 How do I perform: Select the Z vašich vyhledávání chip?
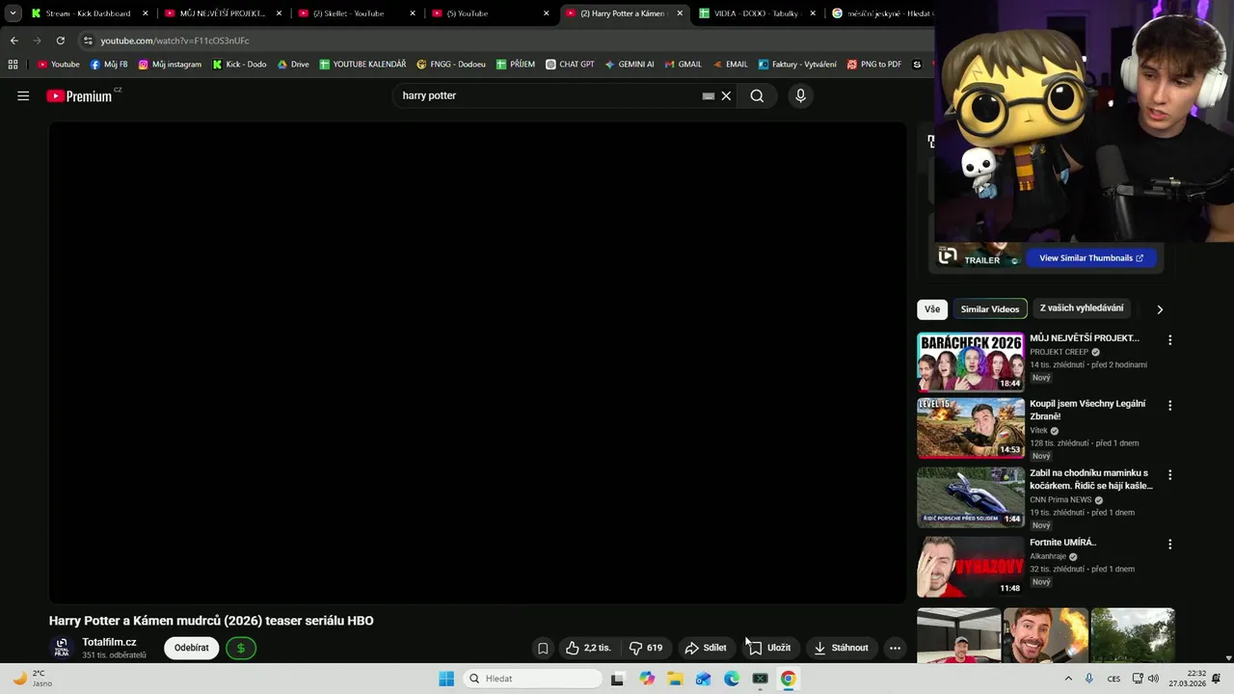click(1082, 308)
